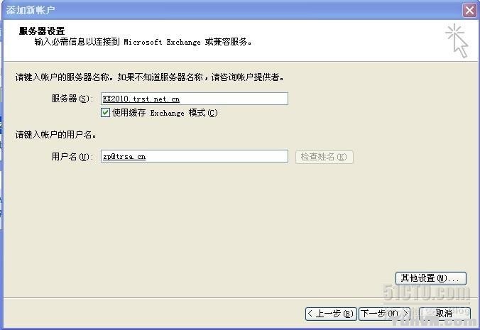Click the 服务器设置 heading text
480x330 pixels.
42,31
